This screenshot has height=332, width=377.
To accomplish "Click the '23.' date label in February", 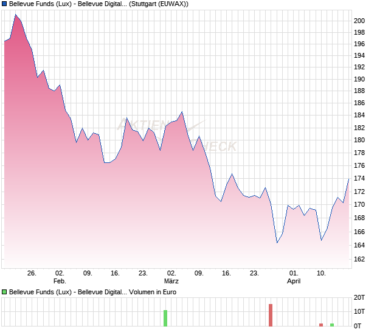I will coord(143,274).
